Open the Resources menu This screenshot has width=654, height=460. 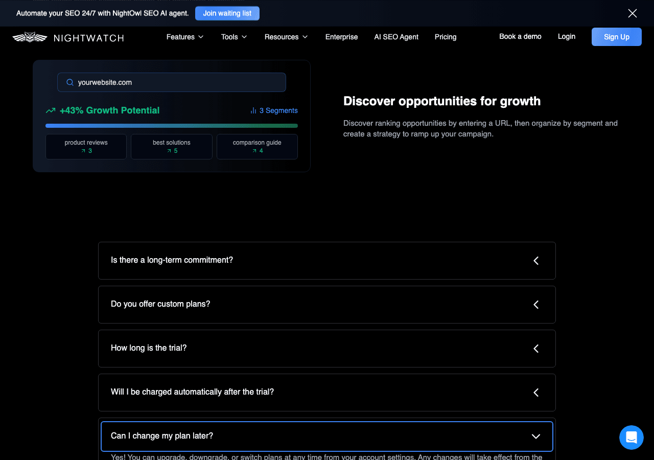(x=286, y=37)
